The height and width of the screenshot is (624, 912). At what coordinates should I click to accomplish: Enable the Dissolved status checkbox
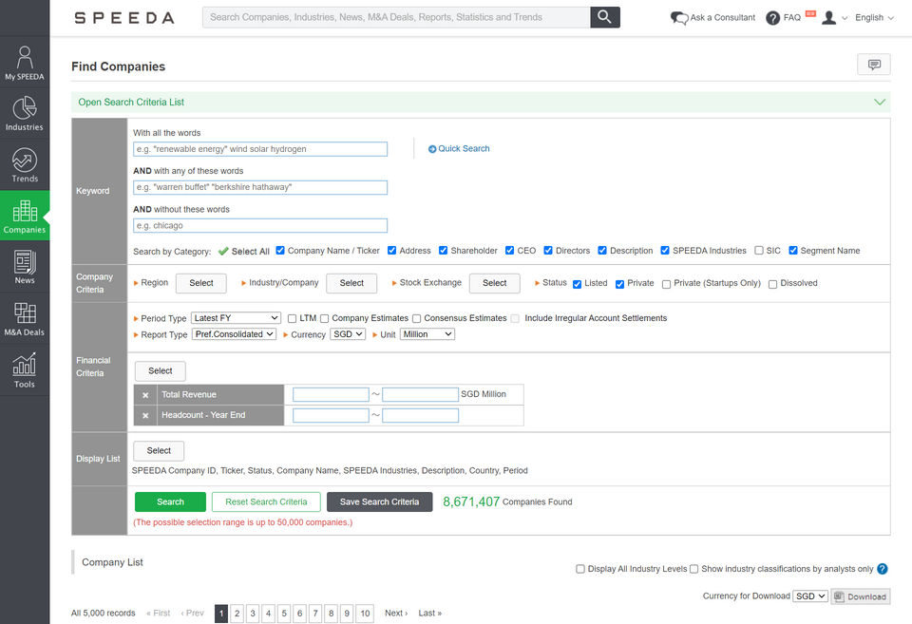tap(772, 284)
